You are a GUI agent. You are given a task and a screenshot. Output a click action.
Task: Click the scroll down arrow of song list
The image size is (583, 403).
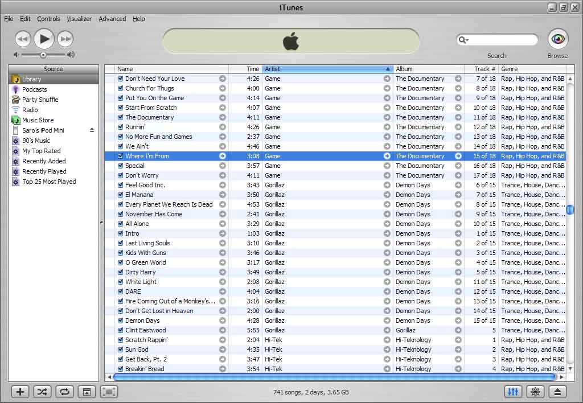(x=570, y=369)
